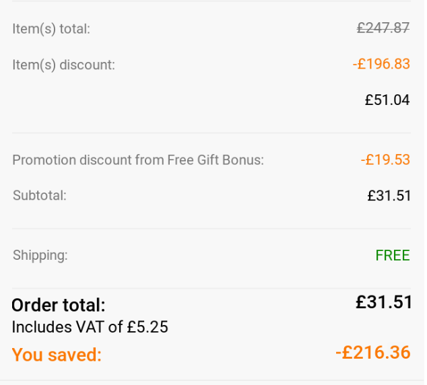Click "Promotion discount from Free Gift Bonus" text
The height and width of the screenshot is (385, 427).
pyautogui.click(x=138, y=160)
